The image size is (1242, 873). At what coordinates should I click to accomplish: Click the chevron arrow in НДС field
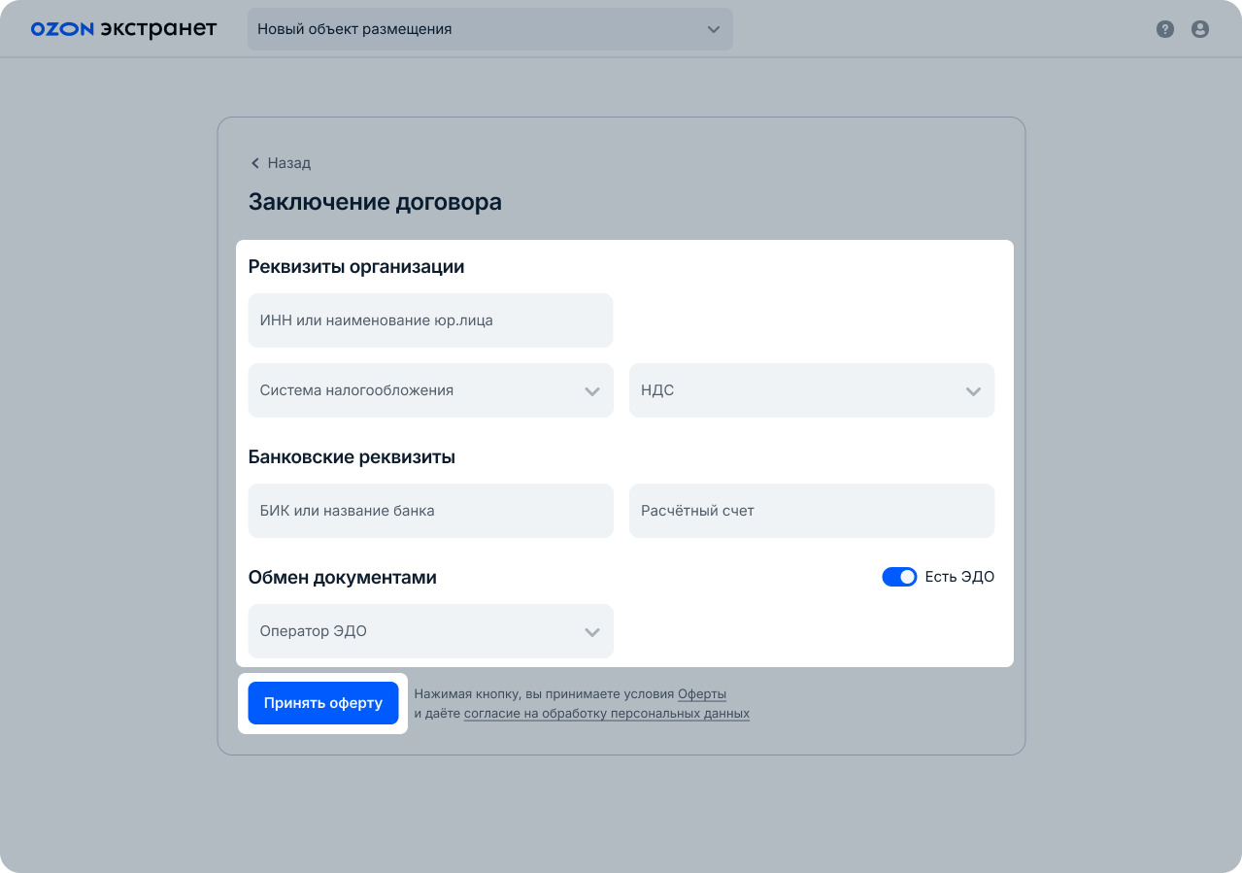(x=973, y=391)
